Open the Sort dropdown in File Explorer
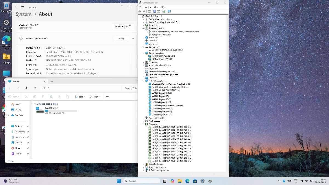The width and height of the screenshot is (329, 185). (x=80, y=97)
